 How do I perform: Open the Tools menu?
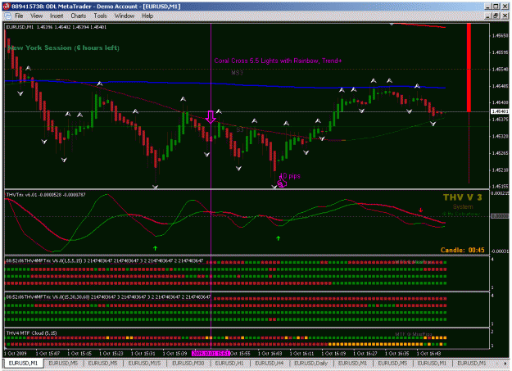[100, 16]
